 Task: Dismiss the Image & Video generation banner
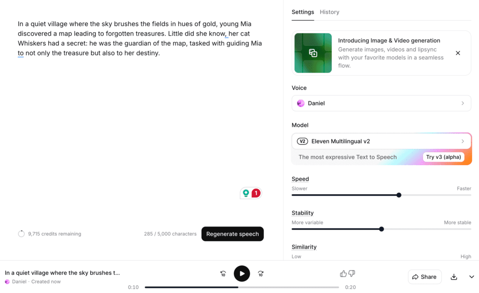coord(457,53)
